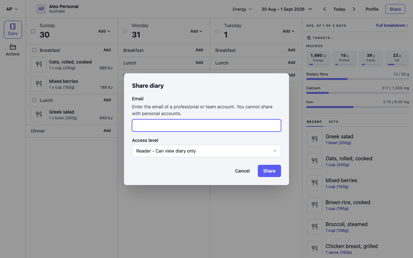Go to the previous date range arrow

pos(325,9)
